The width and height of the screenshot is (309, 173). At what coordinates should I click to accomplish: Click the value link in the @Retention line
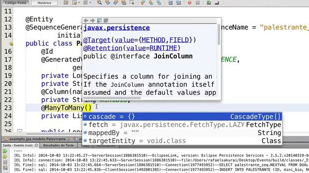136,48
